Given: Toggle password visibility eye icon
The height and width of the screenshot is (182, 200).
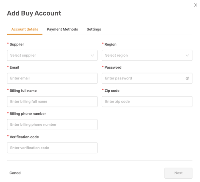Looking at the screenshot, I should click(187, 78).
